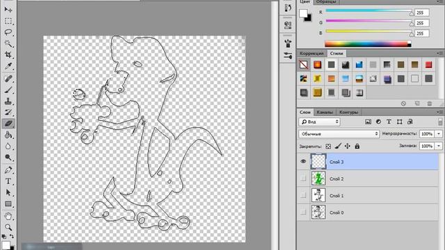Image resolution: width=445 pixels, height=250 pixels.
Task: Open the Color panel options menu
Action: 439,1
